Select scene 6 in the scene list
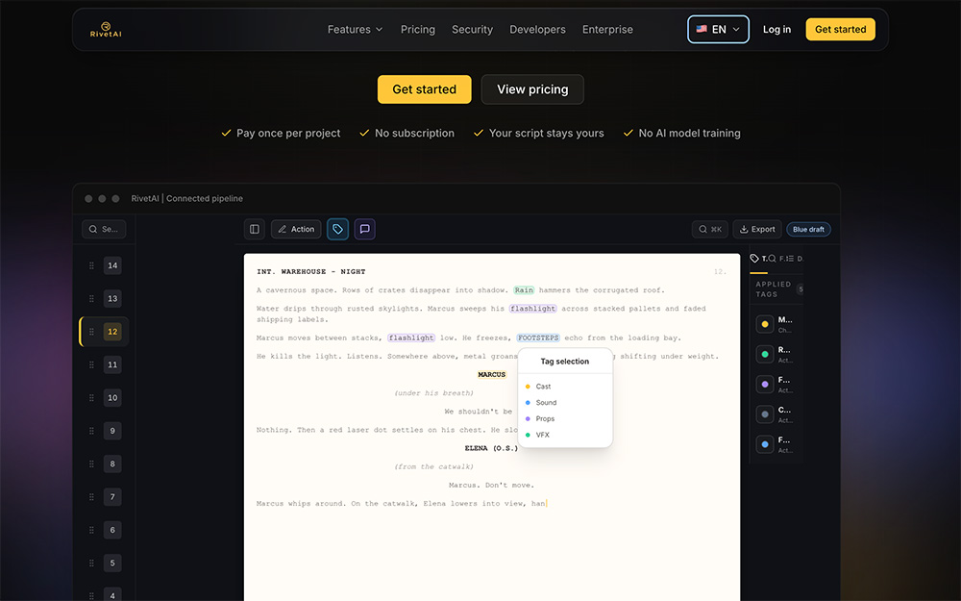 (x=112, y=531)
